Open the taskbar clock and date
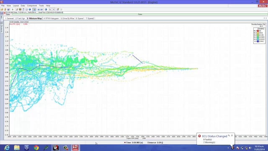Viewport: 268px width, 151px height. coord(259,148)
